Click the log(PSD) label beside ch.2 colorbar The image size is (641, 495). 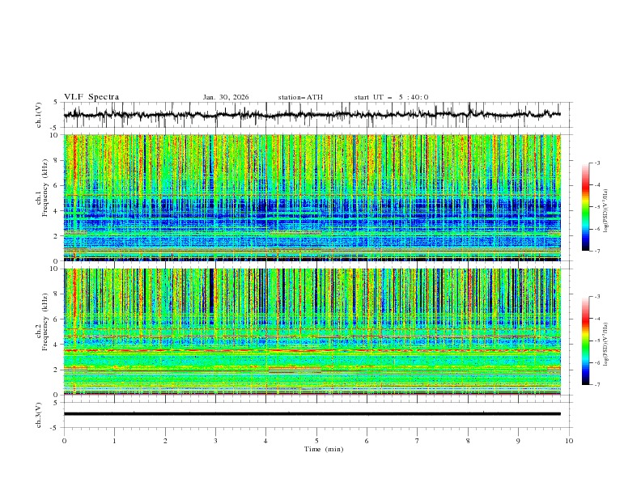(x=606, y=344)
